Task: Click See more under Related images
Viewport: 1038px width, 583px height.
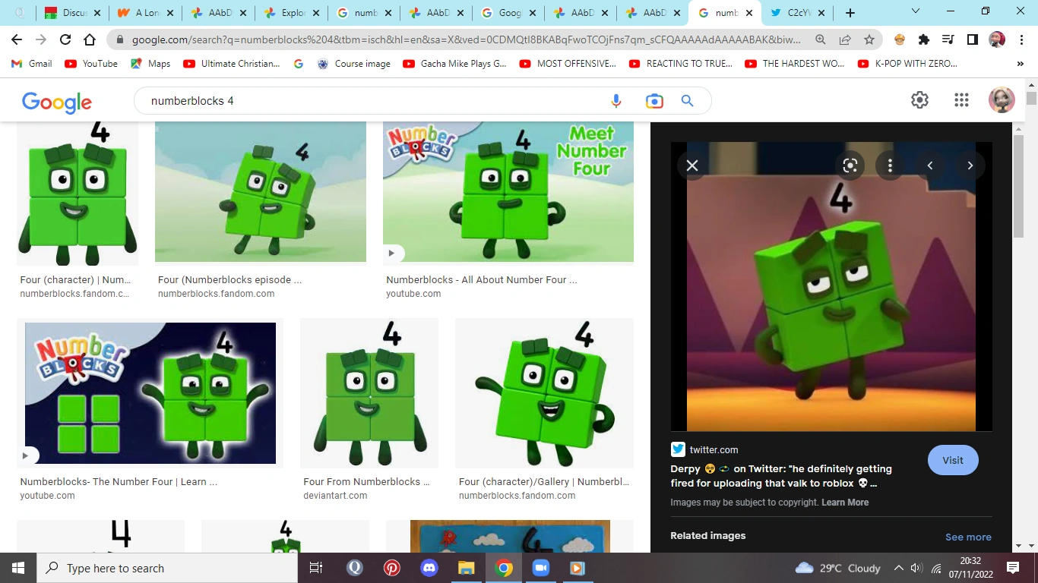Action: pos(968,537)
